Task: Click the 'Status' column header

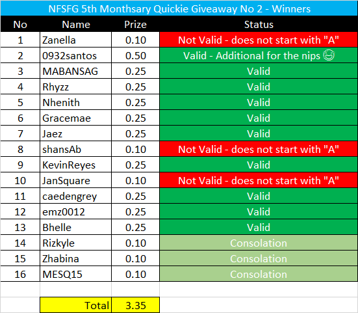Action: click(259, 24)
